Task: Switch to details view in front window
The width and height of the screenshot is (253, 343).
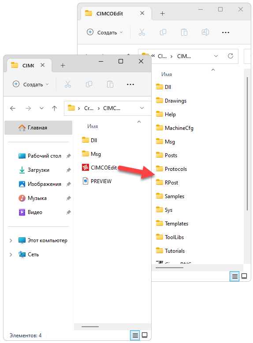Action: (x=135, y=335)
